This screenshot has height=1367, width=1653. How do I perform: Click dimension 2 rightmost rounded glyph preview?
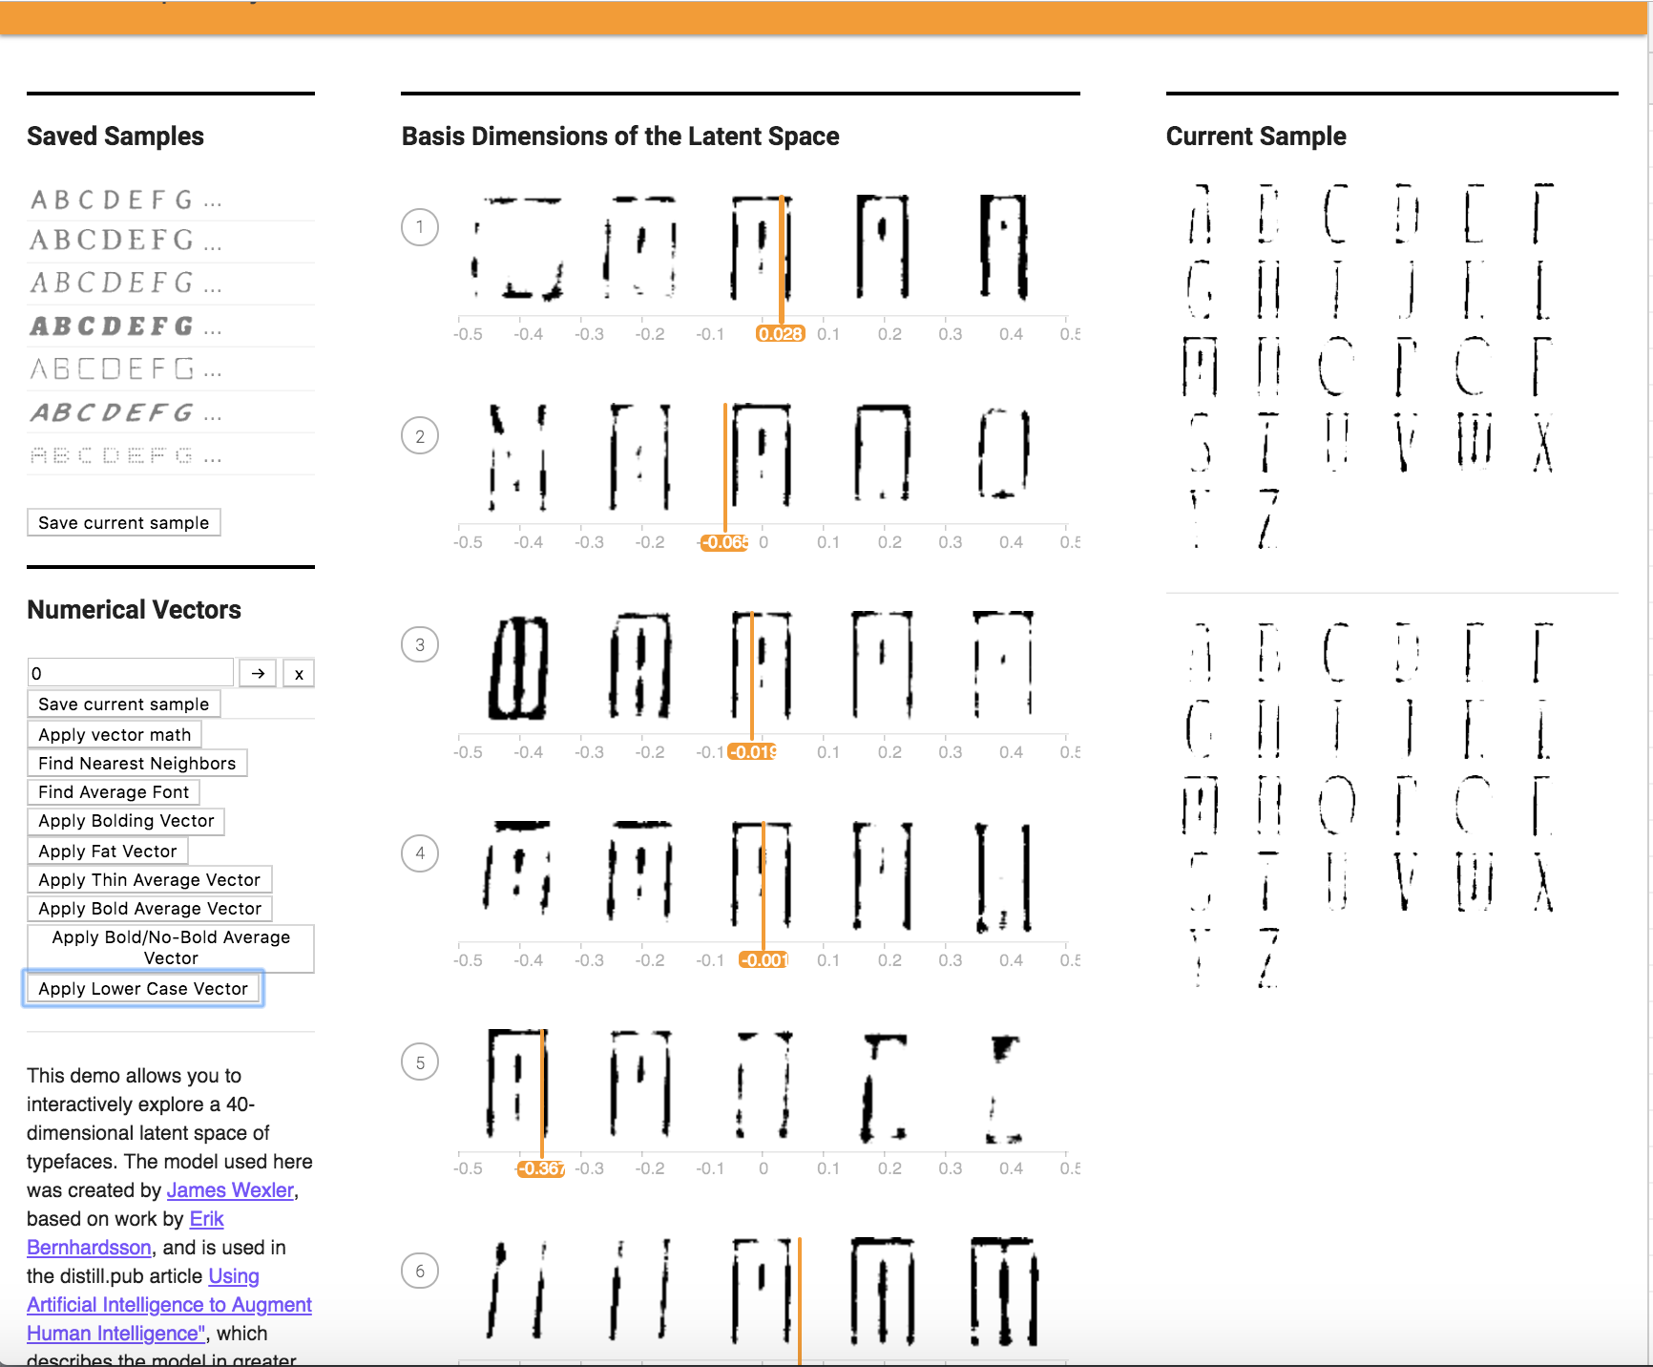point(1003,454)
